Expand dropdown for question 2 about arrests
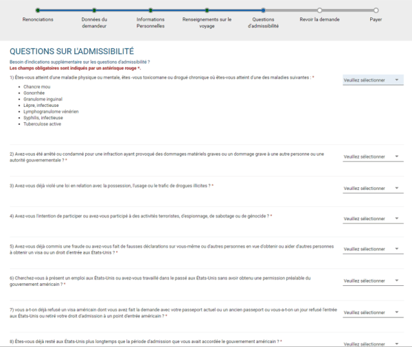The width and height of the screenshot is (412, 347). click(x=373, y=157)
